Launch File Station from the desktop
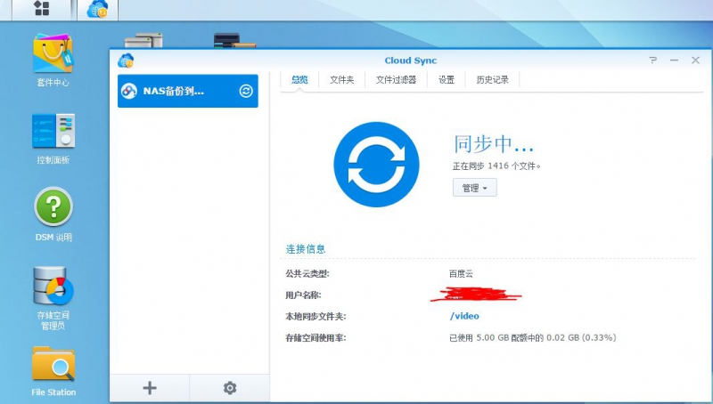This screenshot has height=404, width=713. tap(53, 365)
